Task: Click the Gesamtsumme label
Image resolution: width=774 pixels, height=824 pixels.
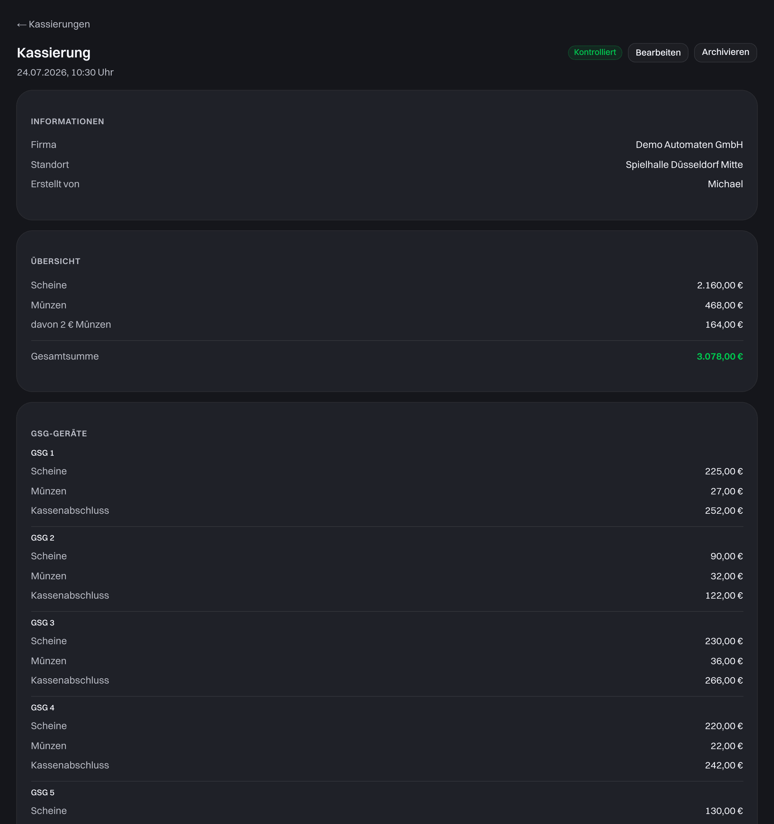Action: coord(65,356)
